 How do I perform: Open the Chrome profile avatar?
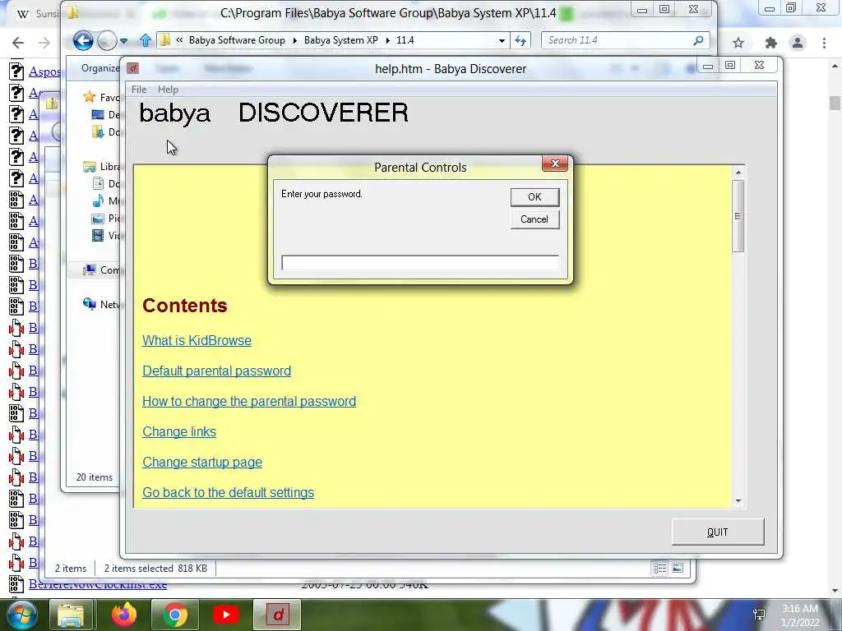point(798,43)
